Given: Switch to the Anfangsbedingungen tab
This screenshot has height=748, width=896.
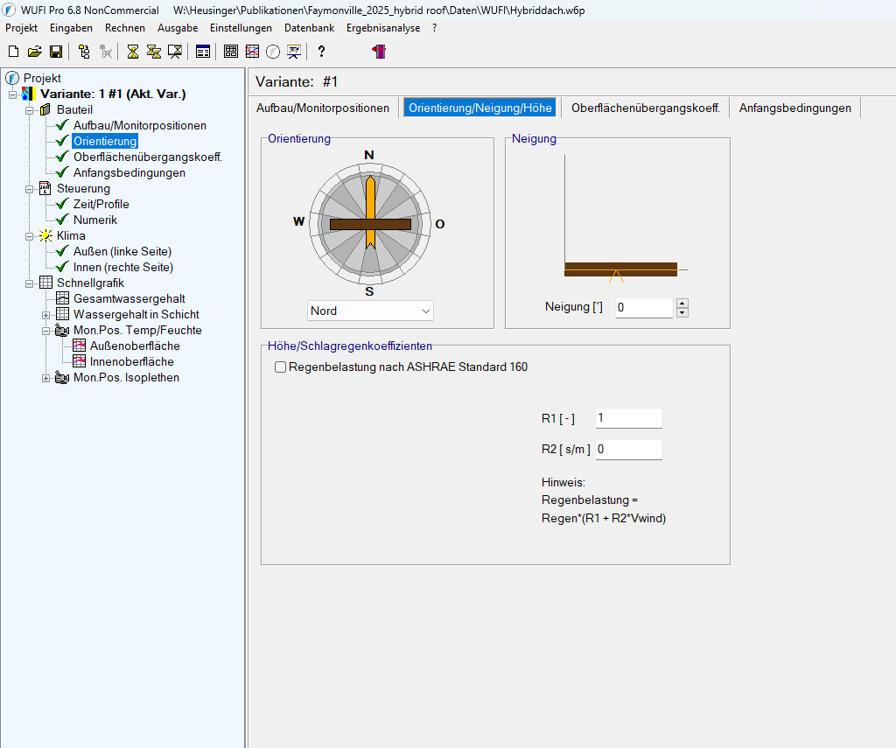Looking at the screenshot, I should (794, 108).
